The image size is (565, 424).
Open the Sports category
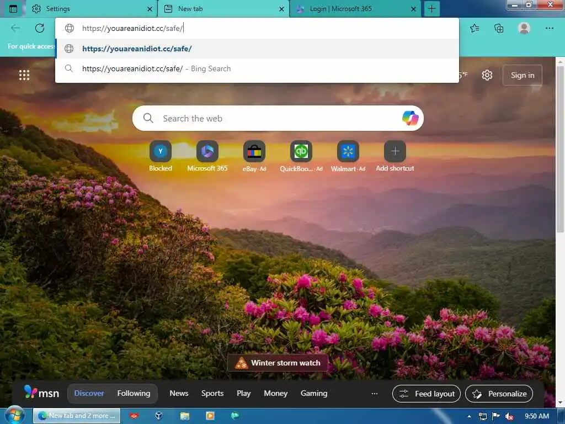point(212,393)
